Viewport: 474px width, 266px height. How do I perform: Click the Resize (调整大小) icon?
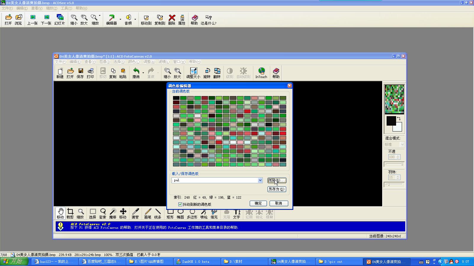click(x=193, y=73)
